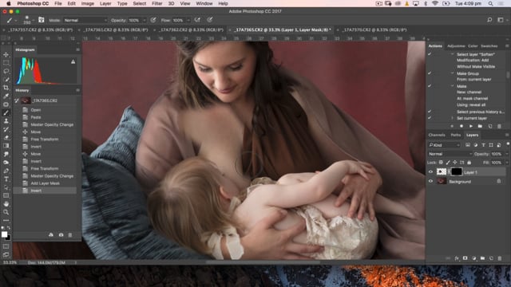Open the Filter menu
The image size is (511, 287).
(x=156, y=3)
